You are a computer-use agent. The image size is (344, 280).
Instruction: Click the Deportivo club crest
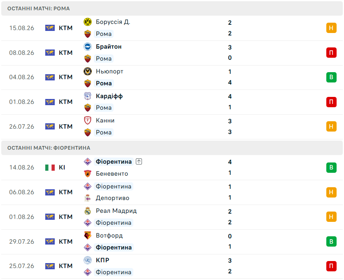pyautogui.click(x=88, y=198)
